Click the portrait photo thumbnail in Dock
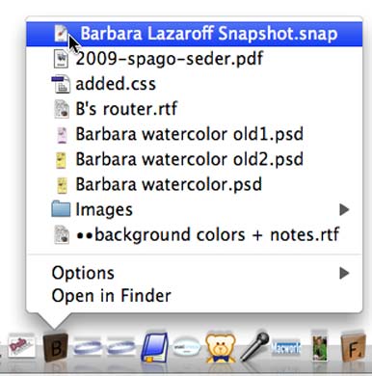The image size is (372, 376). pos(320,349)
